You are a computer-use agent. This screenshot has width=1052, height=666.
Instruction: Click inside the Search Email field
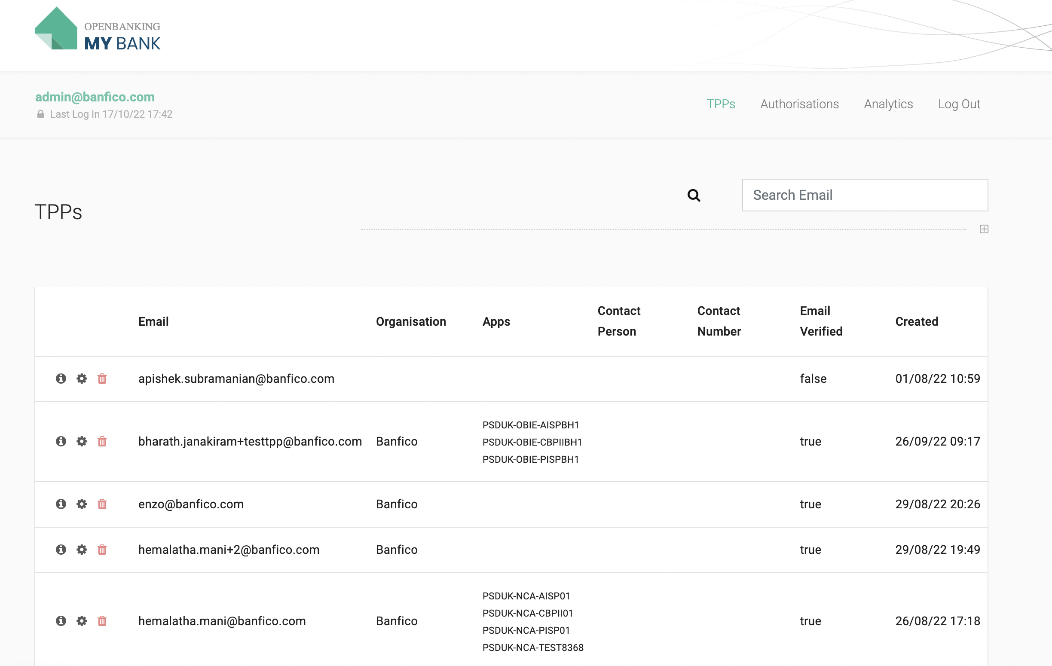point(865,195)
